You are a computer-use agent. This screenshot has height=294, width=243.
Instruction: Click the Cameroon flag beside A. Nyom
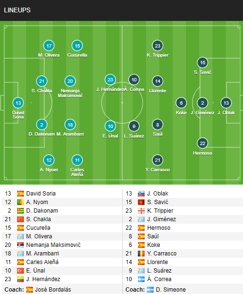(20, 202)
